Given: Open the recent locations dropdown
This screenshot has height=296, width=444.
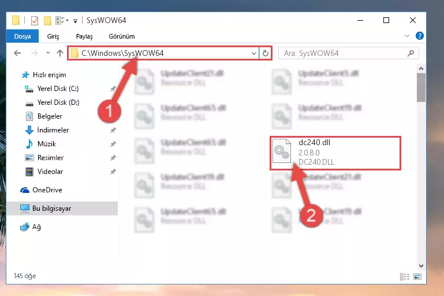Looking at the screenshot, I should [48, 53].
